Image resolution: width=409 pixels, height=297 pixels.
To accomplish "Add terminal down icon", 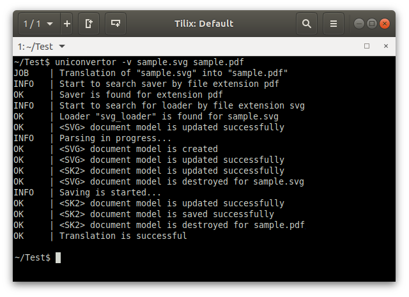I will [x=116, y=24].
